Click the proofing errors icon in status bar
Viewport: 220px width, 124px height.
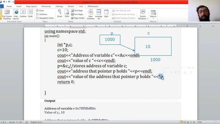point(26,122)
